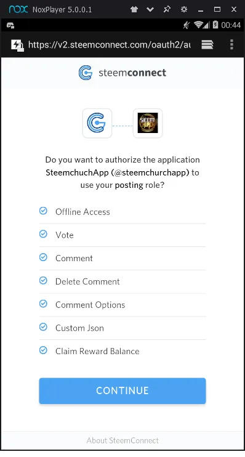245x457 pixels.
Task: Click the SteemConnect header logo
Action: tap(122, 73)
